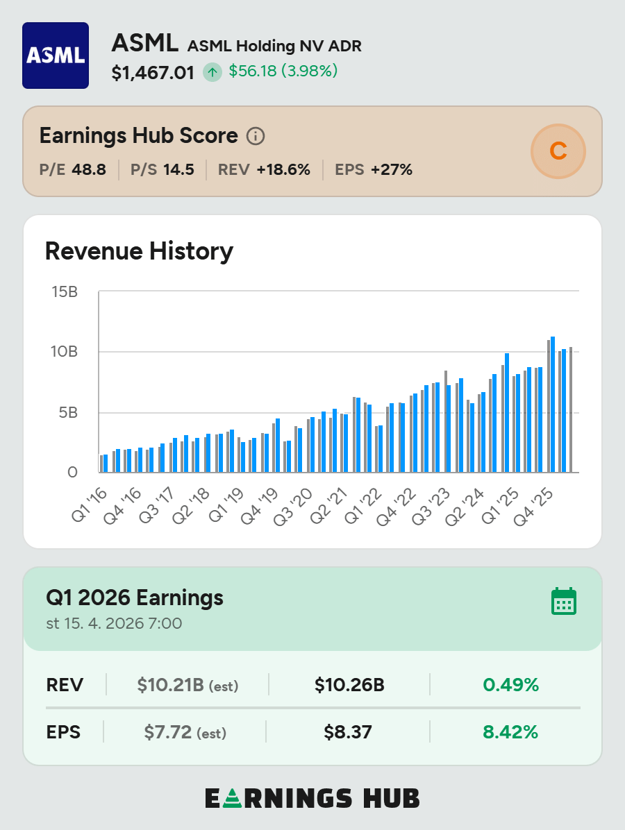Click the 8.42% EPS surprise value
This screenshot has height=830, width=625.
[x=510, y=732]
